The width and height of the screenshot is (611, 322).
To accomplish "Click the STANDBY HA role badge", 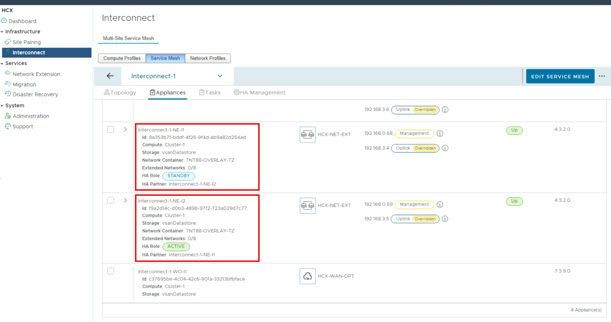I will click(179, 175).
